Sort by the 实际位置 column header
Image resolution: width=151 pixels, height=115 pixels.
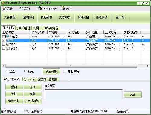[94, 32]
